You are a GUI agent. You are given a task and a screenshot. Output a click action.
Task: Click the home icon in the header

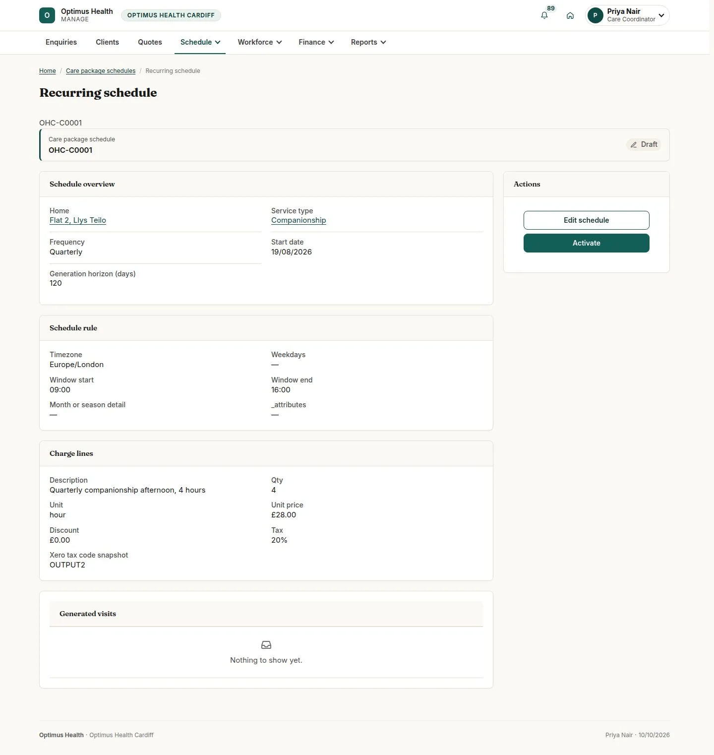pos(570,15)
